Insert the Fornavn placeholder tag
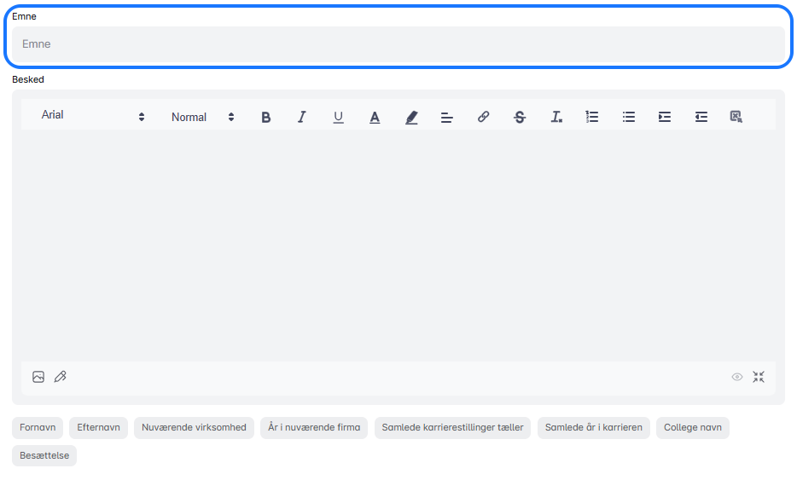This screenshot has height=480, width=797. pyautogui.click(x=38, y=428)
